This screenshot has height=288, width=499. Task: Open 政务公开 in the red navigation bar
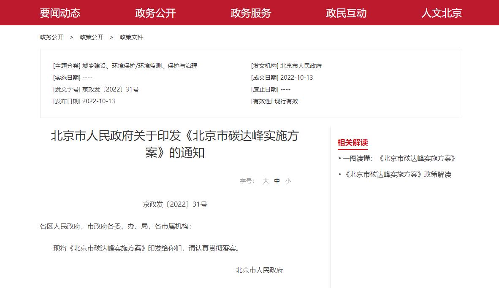click(155, 13)
